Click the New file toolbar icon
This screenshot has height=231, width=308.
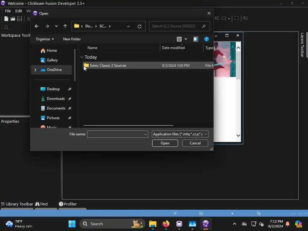point(6,19)
